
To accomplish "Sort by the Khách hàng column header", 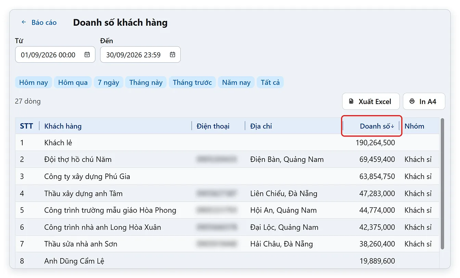I will click(63, 126).
